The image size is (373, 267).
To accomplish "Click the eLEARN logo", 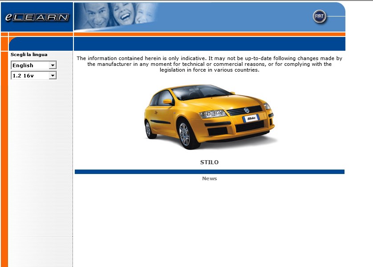I will [x=37, y=17].
